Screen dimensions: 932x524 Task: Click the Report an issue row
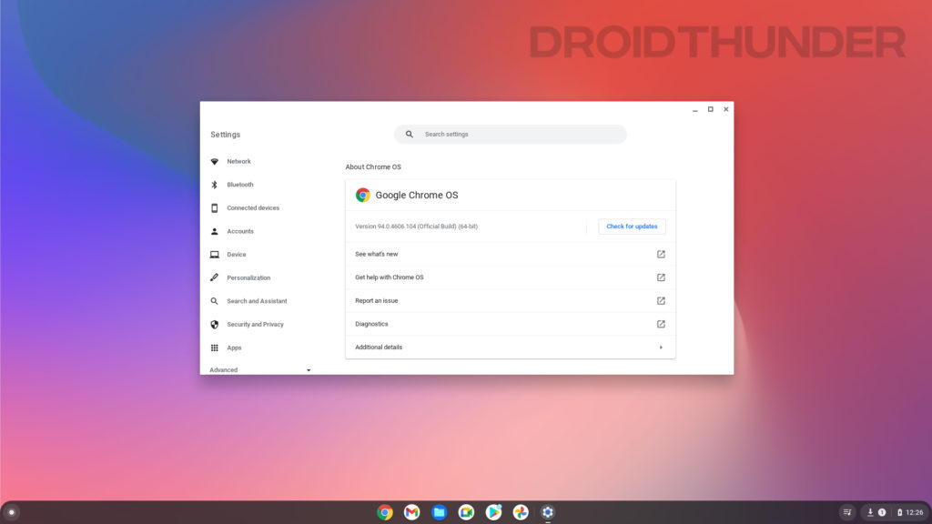tap(511, 300)
